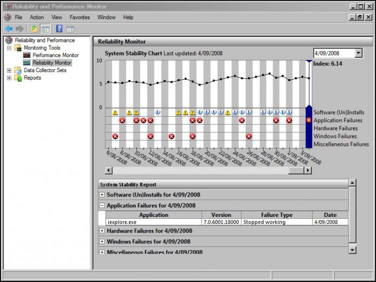This screenshot has width=376, height=282.
Task: Click the chart scrollbar right arrow
Action: [x=308, y=170]
